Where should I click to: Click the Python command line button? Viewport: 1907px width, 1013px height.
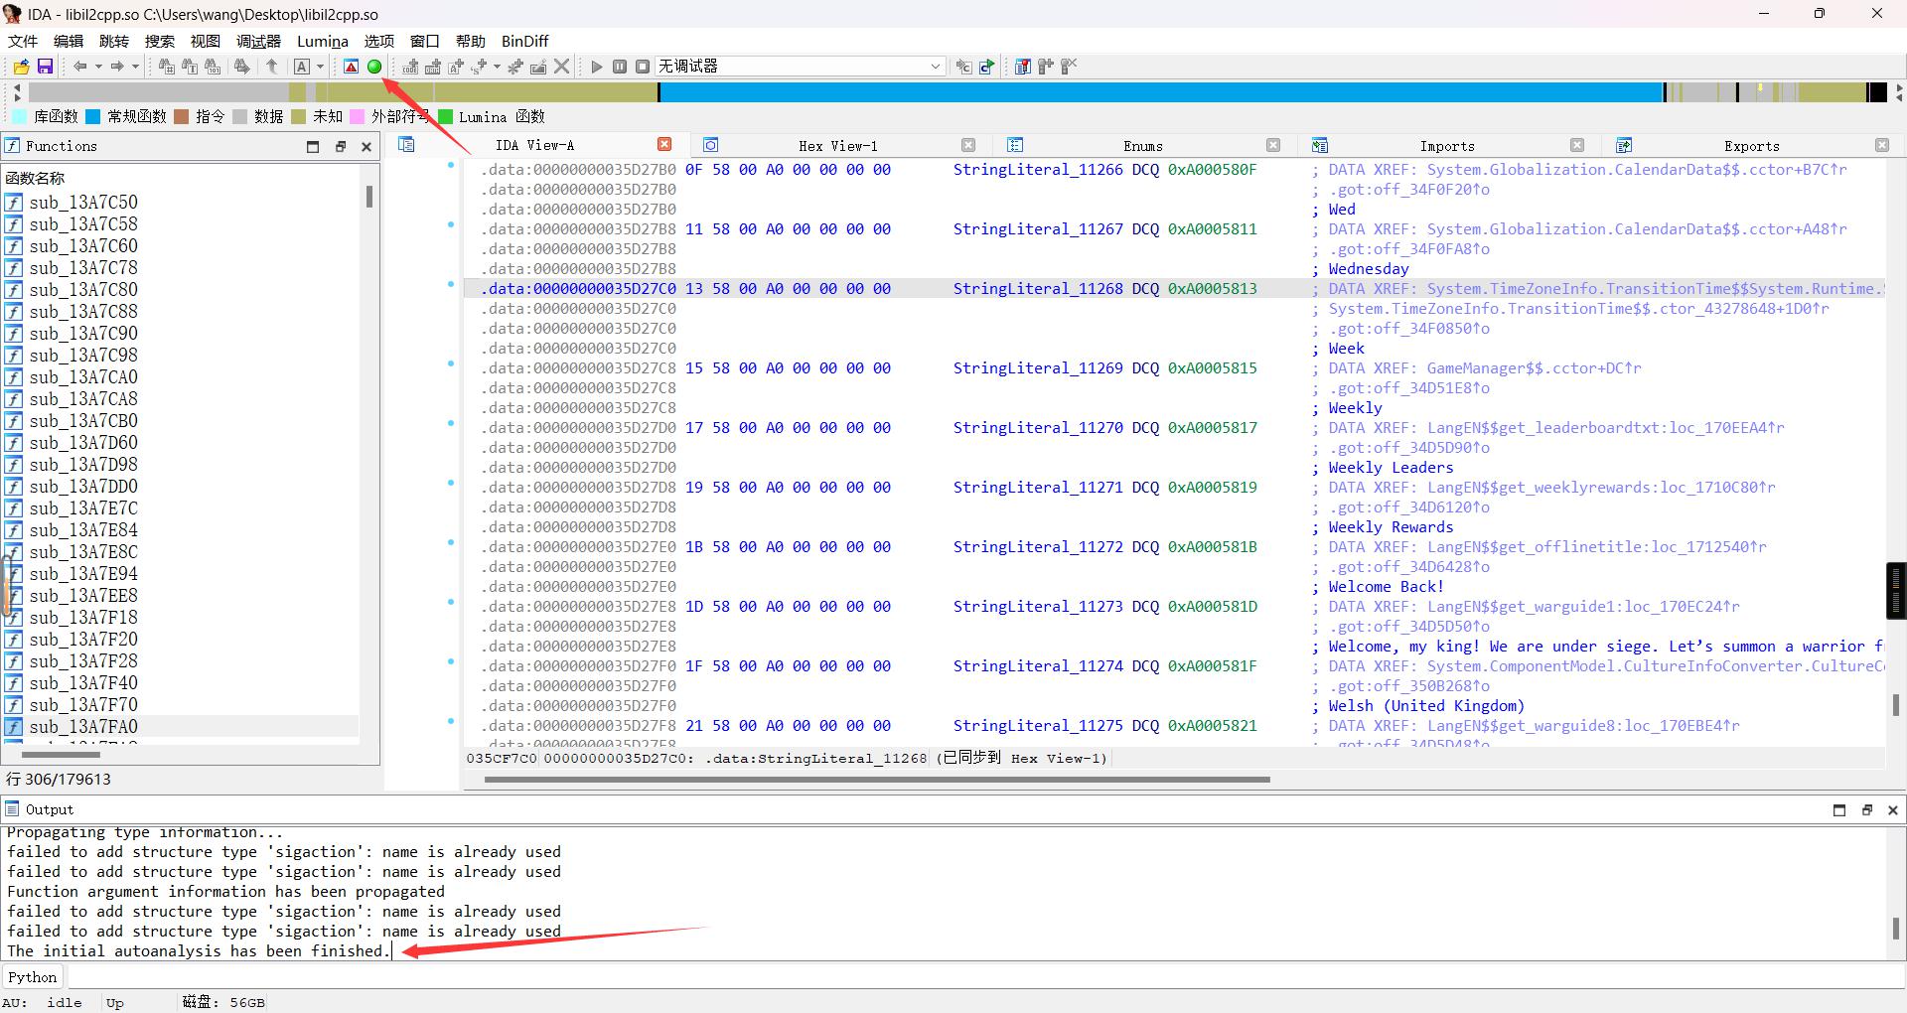coord(33,976)
